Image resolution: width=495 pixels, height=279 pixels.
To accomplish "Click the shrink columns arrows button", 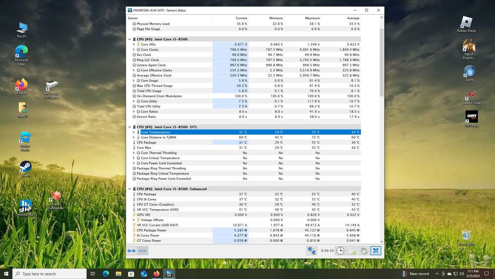I will (143, 251).
